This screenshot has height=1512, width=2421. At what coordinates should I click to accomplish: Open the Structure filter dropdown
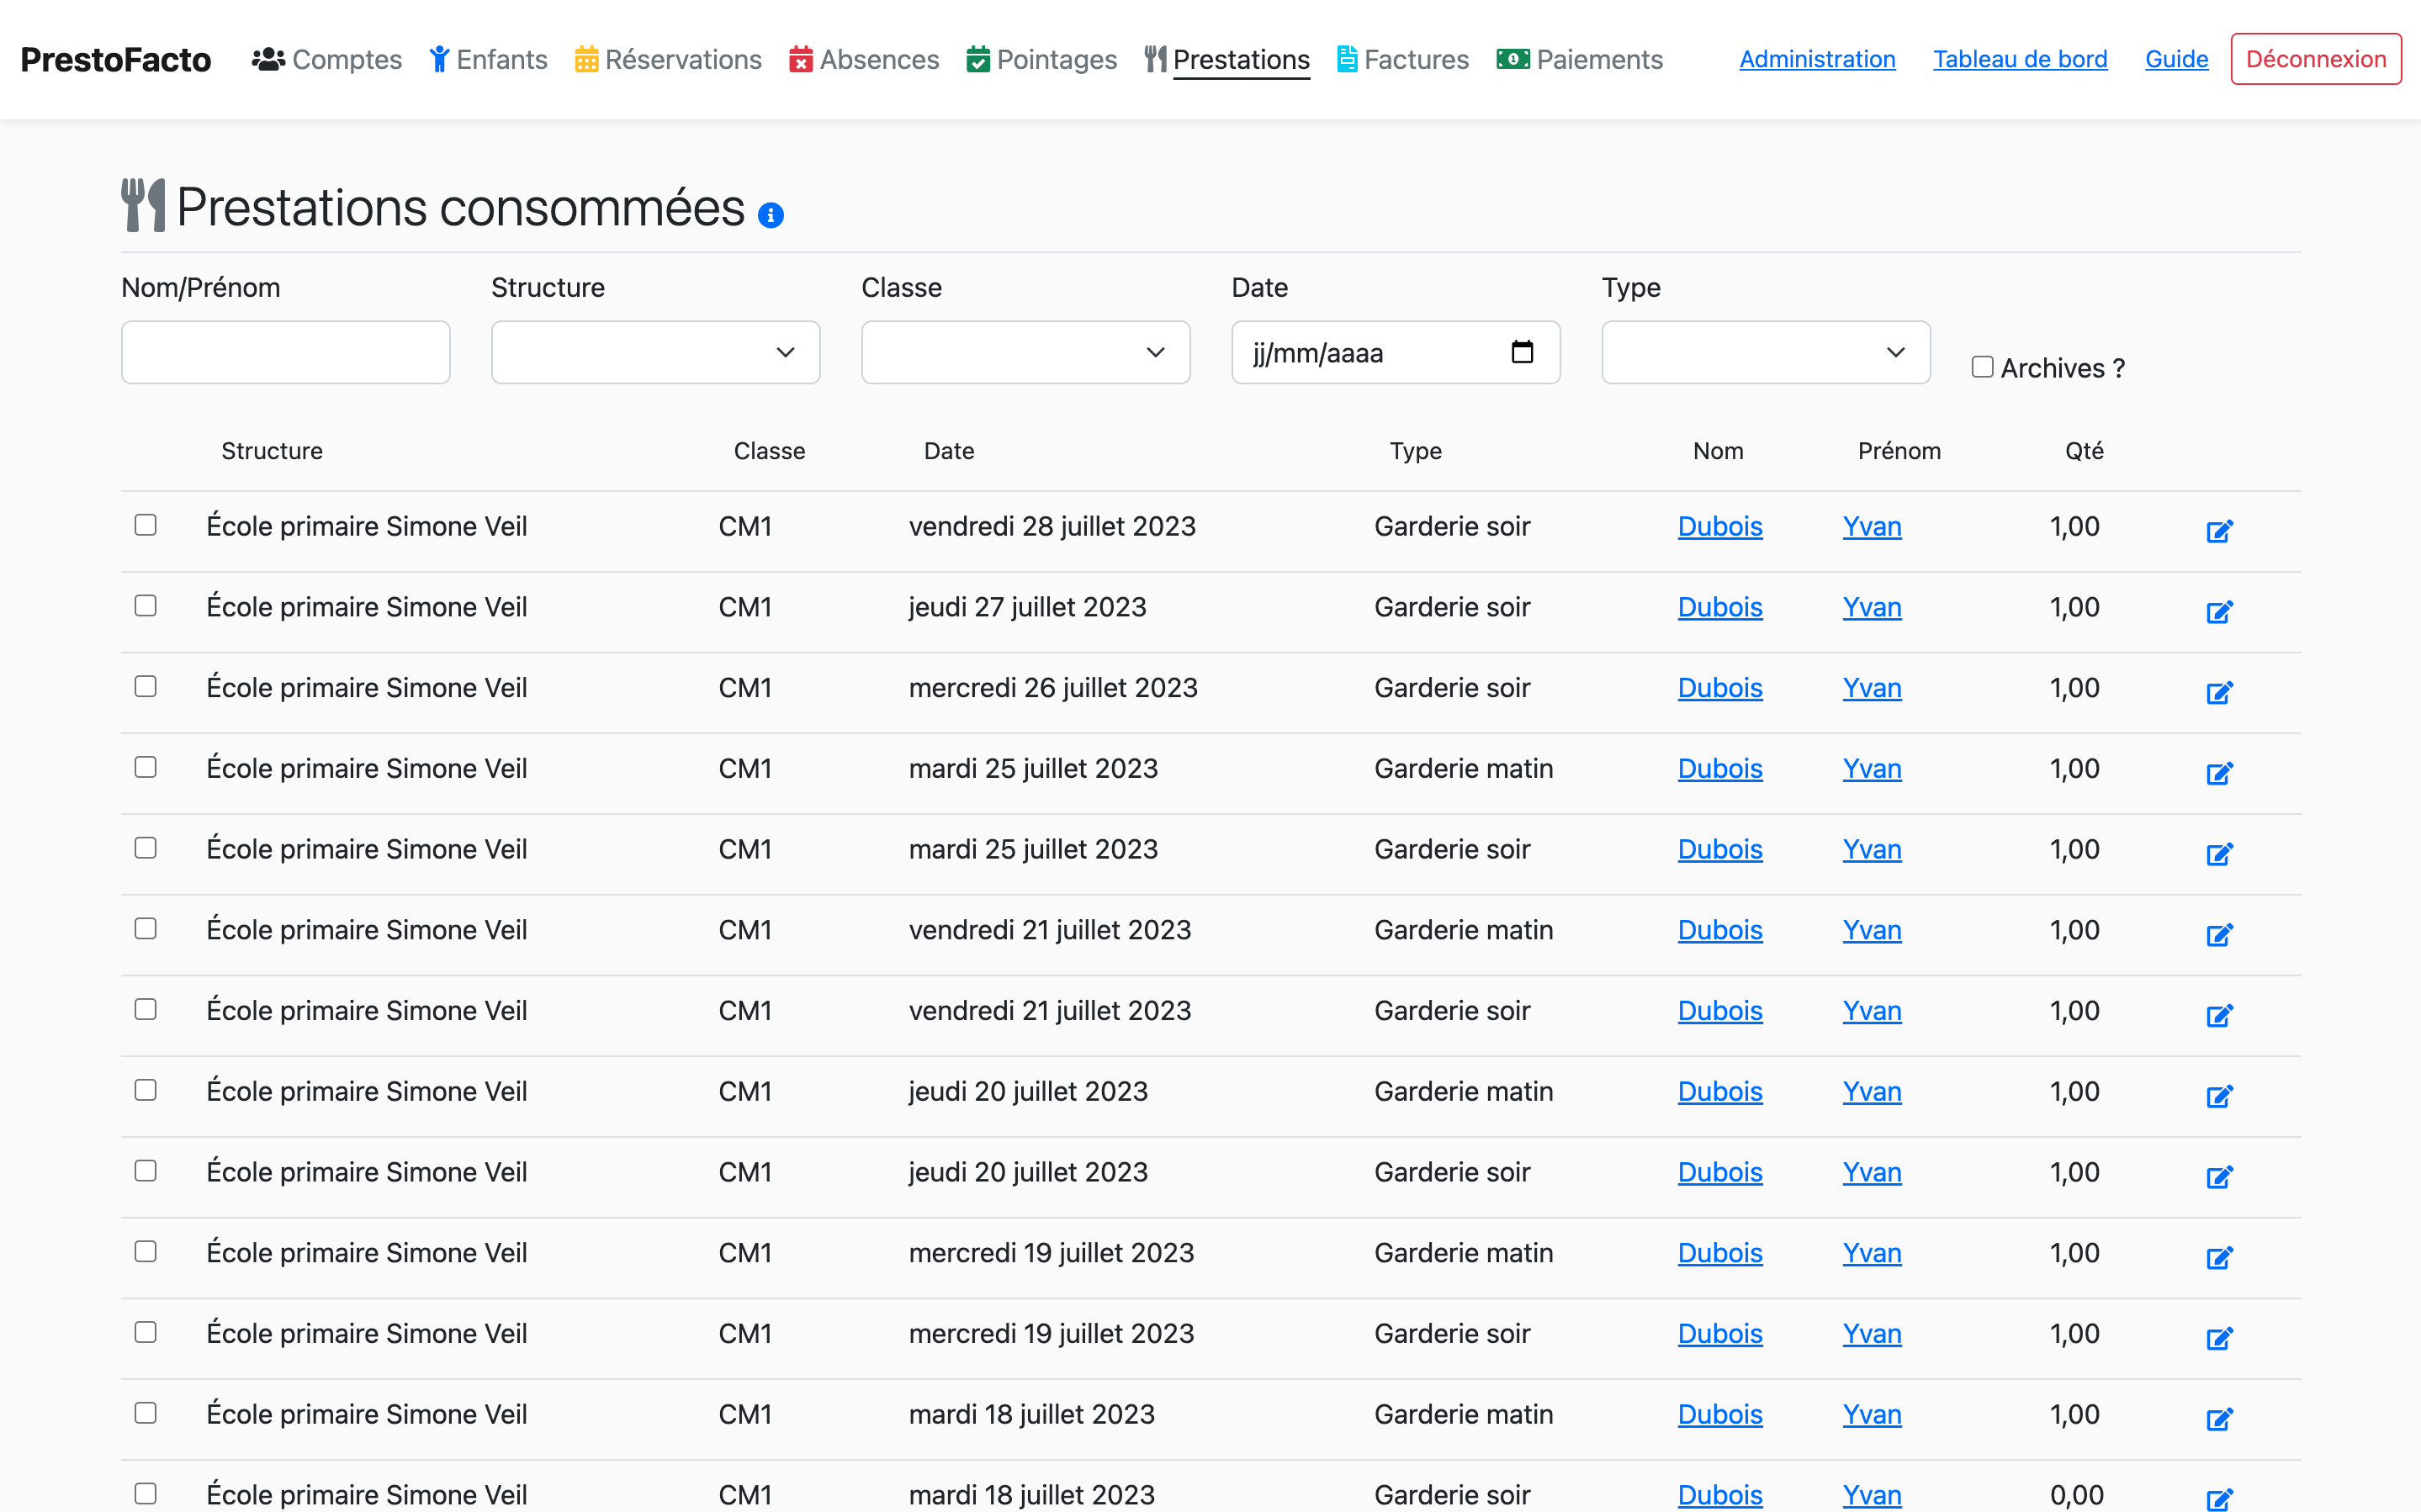[655, 352]
